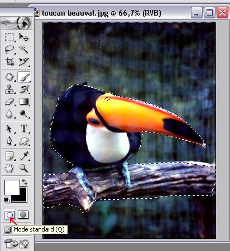This screenshot has width=230, height=251.
Task: Select the Eyedropper tool
Action: [24, 156]
